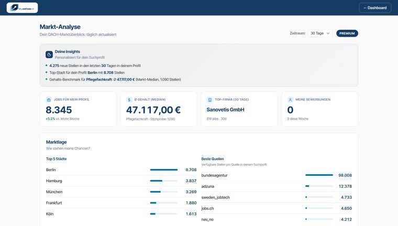Click the Beste Quellen heading
This screenshot has width=398, height=226.
coord(213,159)
